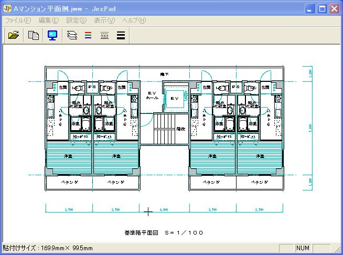The width and height of the screenshot is (343, 255).
Task: Open the line width thick-bars icon
Action: [x=121, y=35]
